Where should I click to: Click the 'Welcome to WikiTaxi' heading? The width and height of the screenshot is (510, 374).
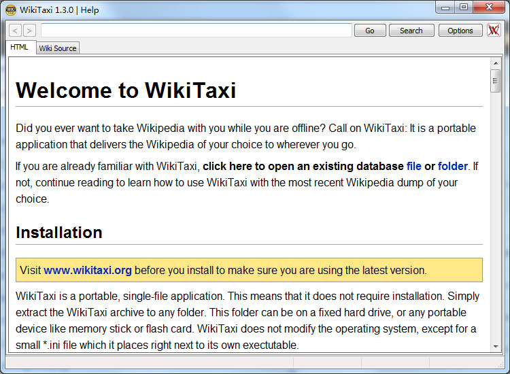pos(126,90)
